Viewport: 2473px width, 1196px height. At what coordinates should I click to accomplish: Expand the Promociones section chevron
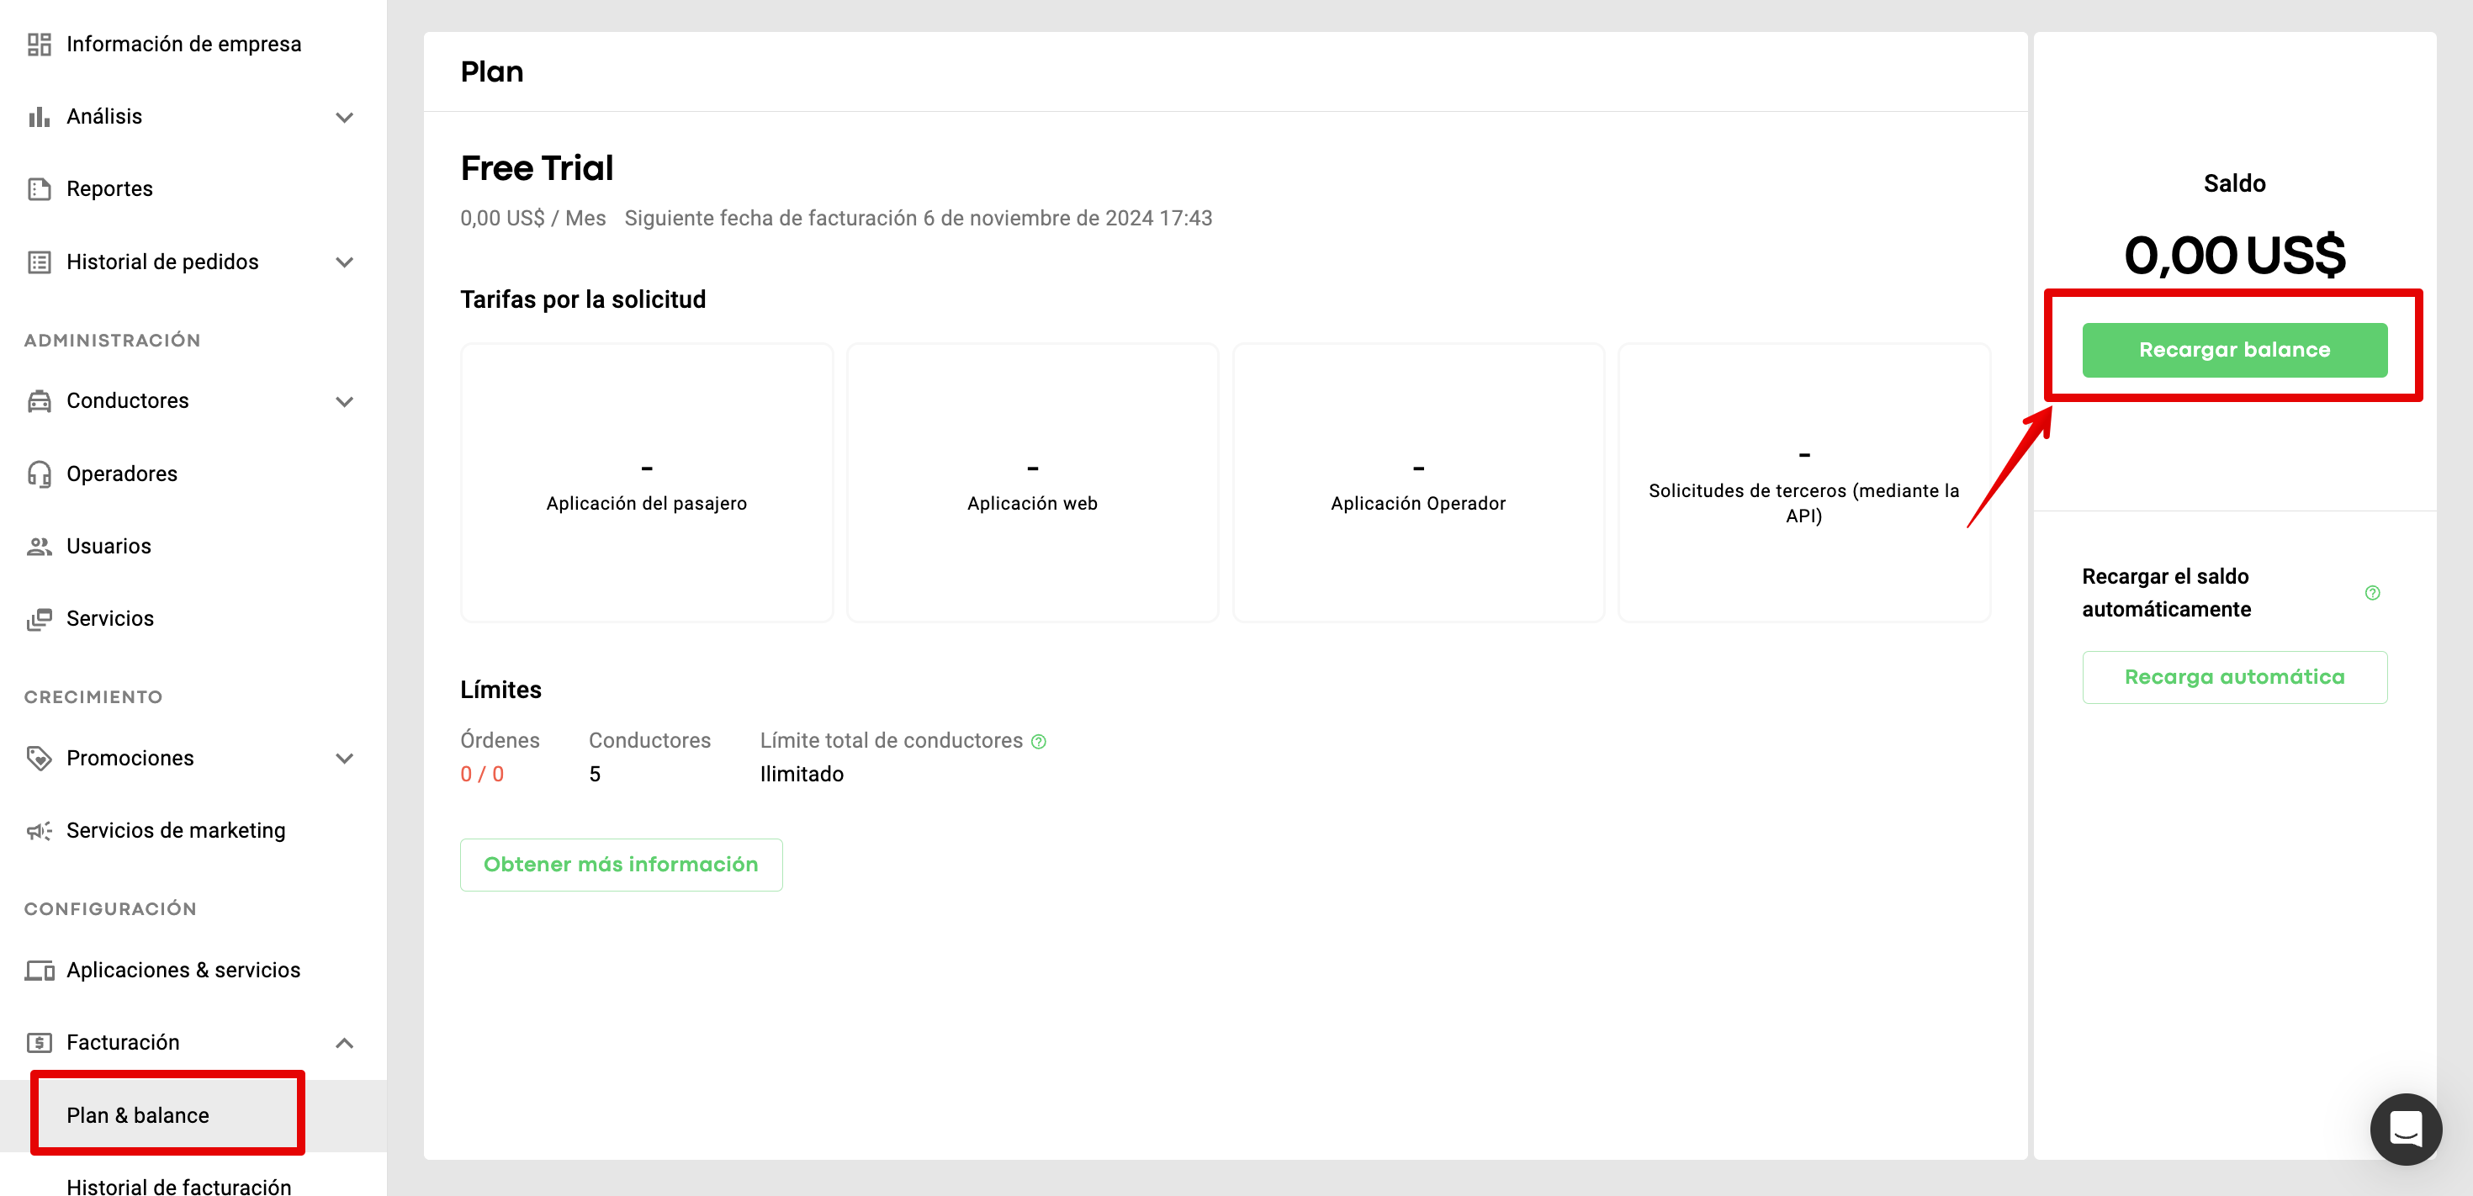(x=344, y=759)
